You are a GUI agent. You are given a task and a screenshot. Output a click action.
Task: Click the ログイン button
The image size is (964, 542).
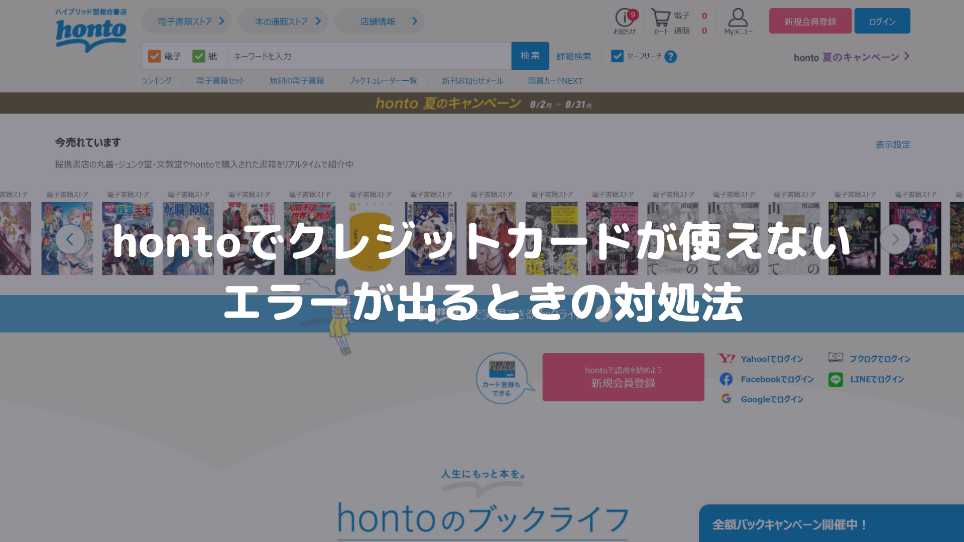882,21
